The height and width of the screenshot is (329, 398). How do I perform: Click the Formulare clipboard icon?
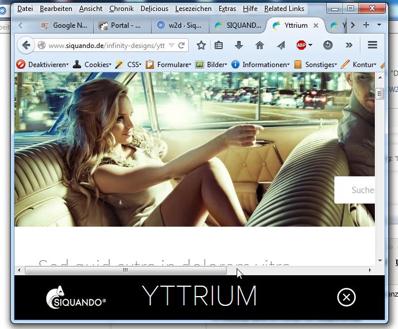150,64
